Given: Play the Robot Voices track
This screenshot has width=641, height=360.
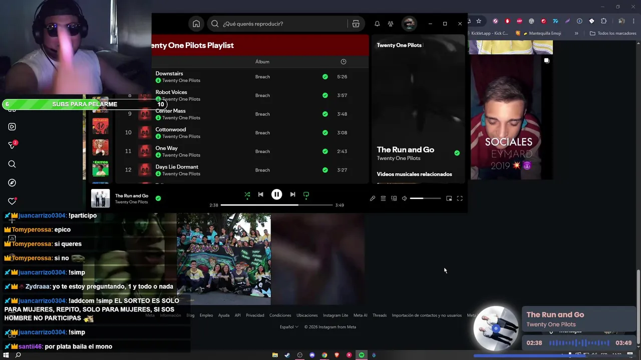Looking at the screenshot, I should (171, 92).
